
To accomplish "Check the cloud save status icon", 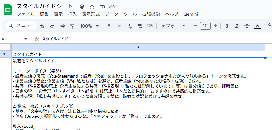I will point(112,7).
